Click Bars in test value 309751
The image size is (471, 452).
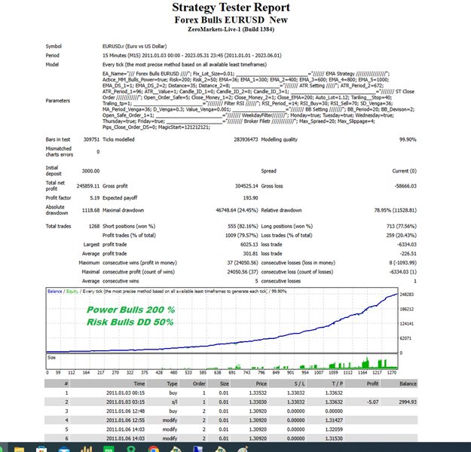tap(91, 139)
